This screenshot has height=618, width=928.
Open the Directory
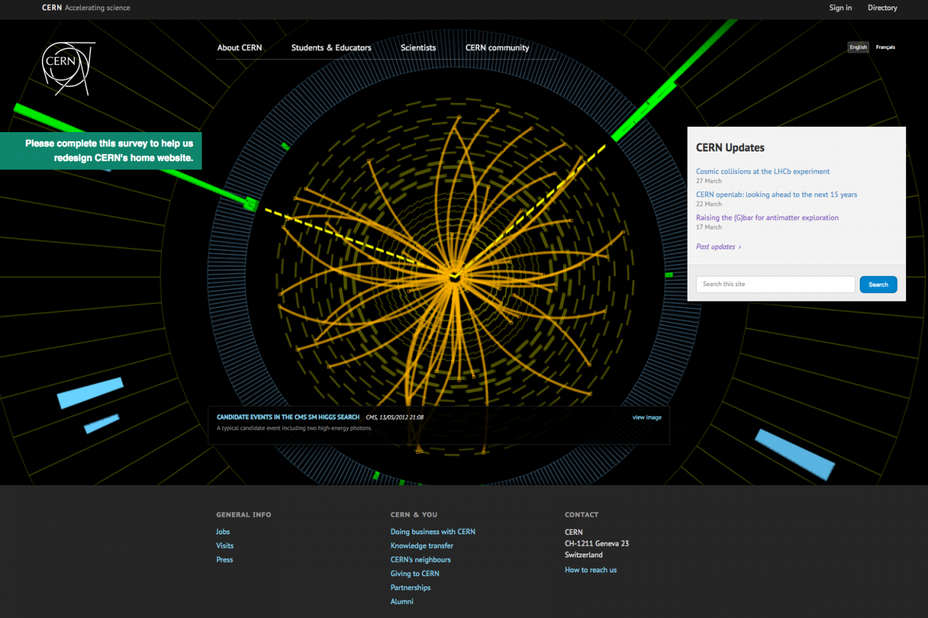point(882,8)
